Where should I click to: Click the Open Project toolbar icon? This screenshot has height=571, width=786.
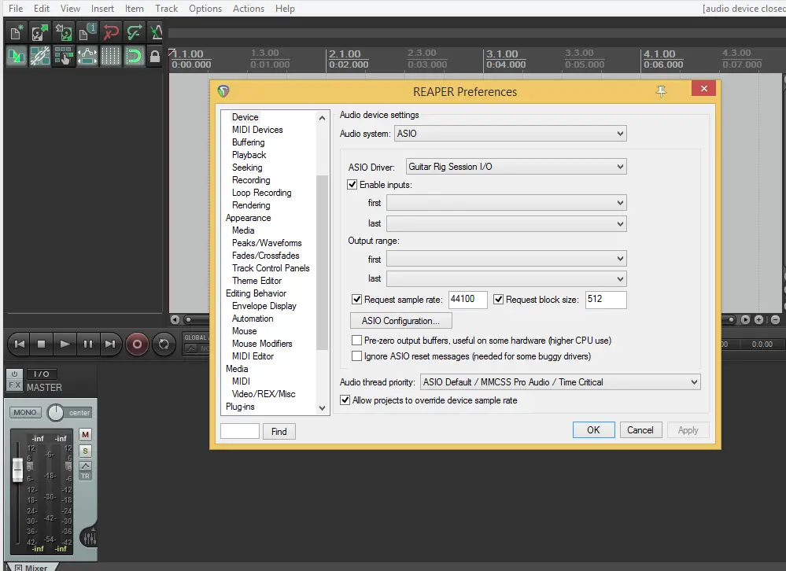point(39,33)
